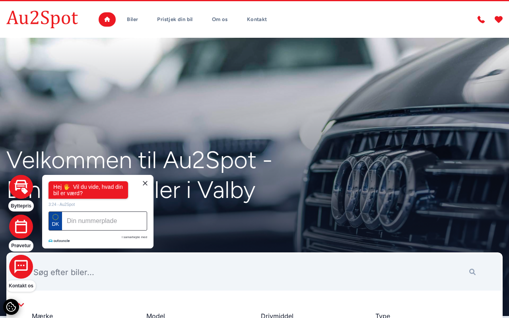The height and width of the screenshot is (318, 509).
Task: Collapse the red chevron expander
Action: point(21,305)
